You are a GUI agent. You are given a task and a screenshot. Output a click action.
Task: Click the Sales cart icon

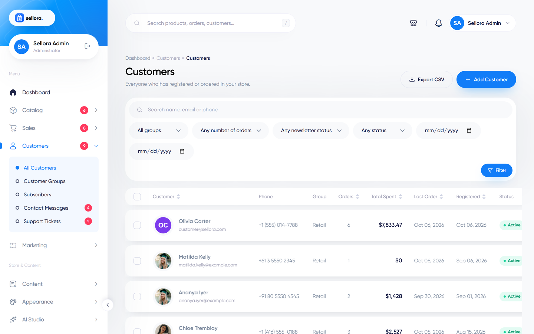coord(13,128)
